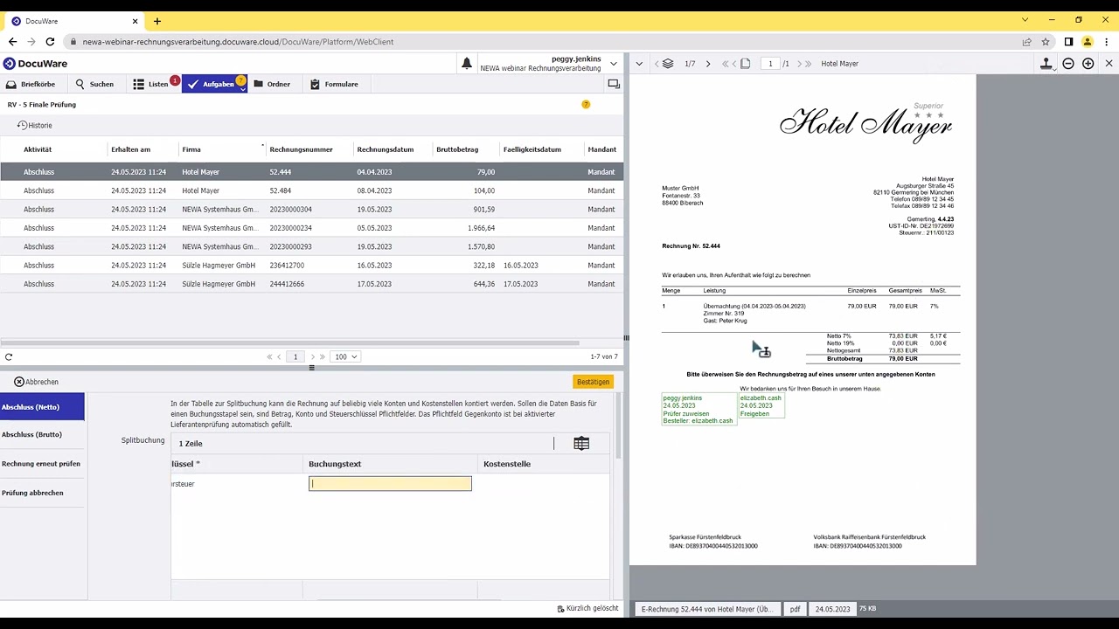Select the Prüfung abbrechen option
Screen dimensions: 1119x629
(42, 493)
